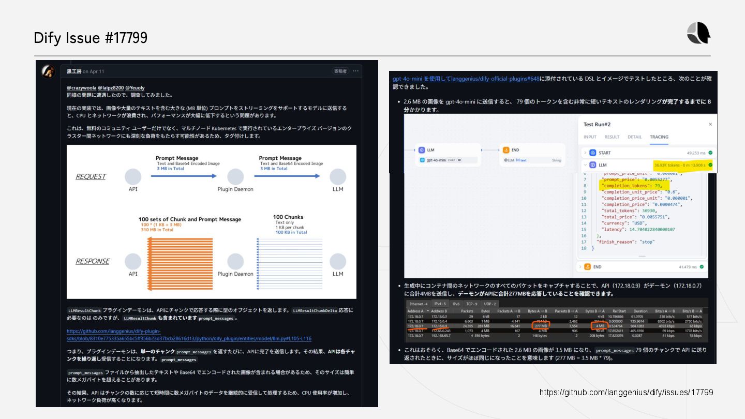Screen dimensions: 745x419
Task: Click the eye vision icon next to CHAT
Action: tap(459, 160)
